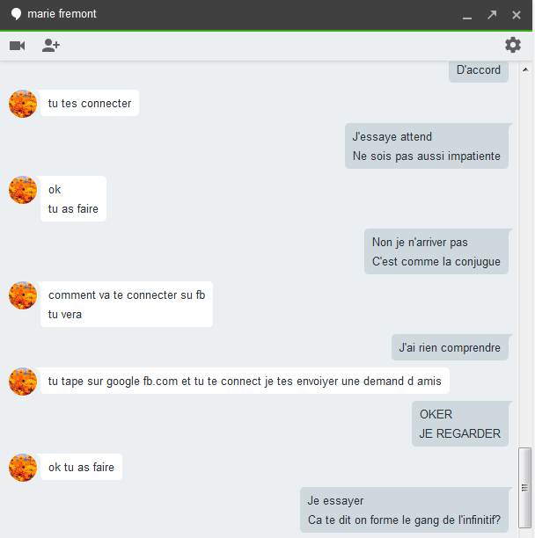Image resolution: width=535 pixels, height=538 pixels.
Task: Click the Hangouts speech bubble icon
Action: pyautogui.click(x=16, y=14)
